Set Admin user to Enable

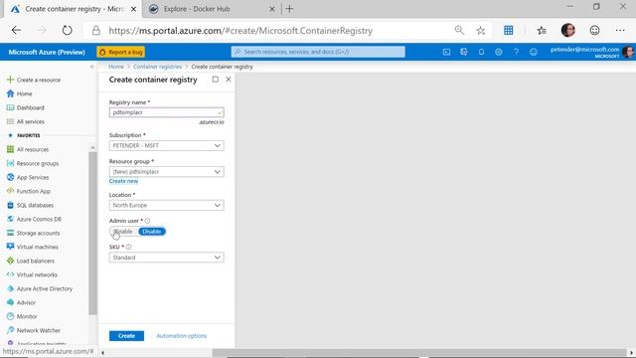click(123, 232)
